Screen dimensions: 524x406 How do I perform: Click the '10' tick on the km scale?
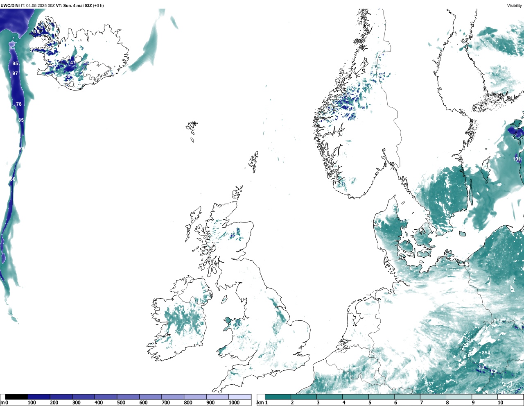(x=500, y=403)
